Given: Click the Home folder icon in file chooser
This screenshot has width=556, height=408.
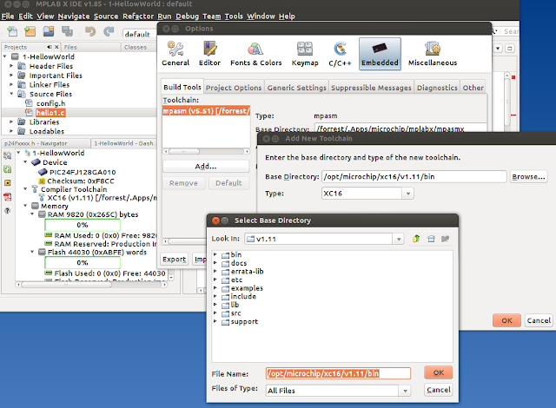Looking at the screenshot, I should [431, 239].
